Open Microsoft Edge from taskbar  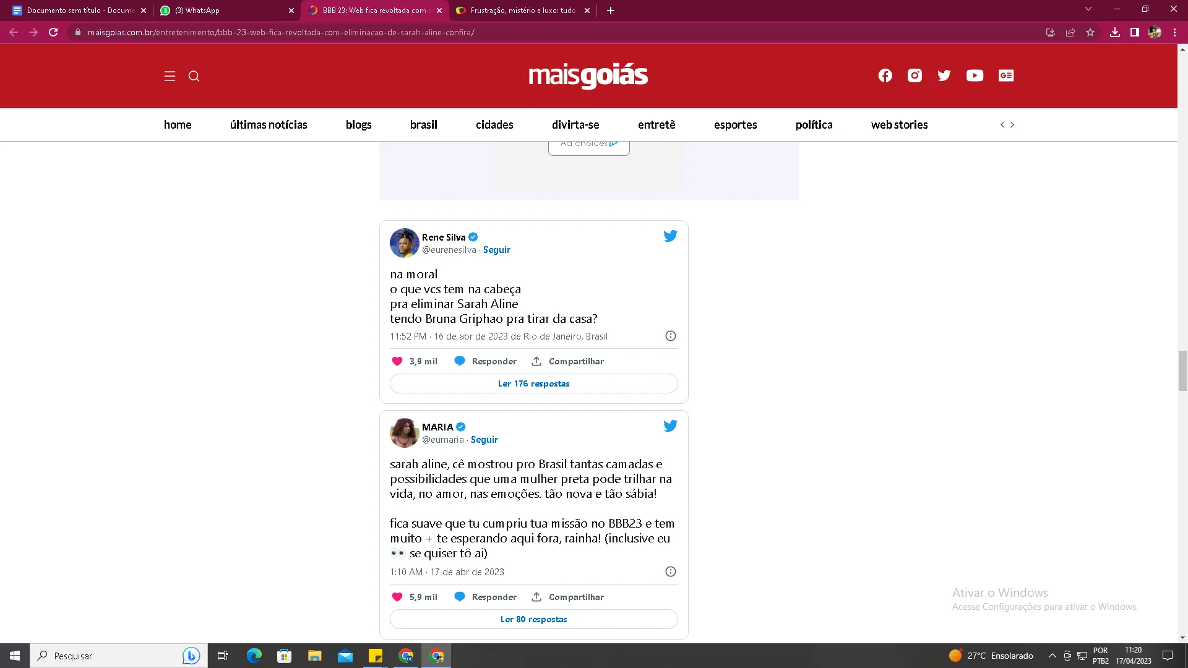coord(254,656)
